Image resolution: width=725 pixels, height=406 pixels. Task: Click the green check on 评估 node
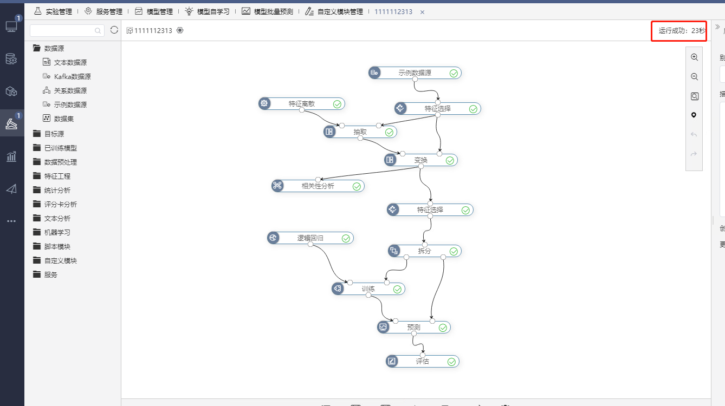(451, 362)
